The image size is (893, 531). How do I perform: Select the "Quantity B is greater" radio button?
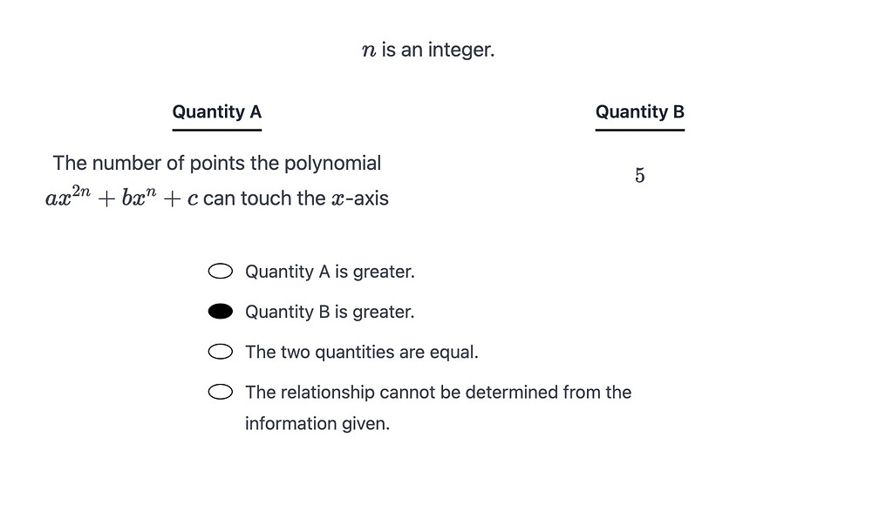click(x=220, y=311)
